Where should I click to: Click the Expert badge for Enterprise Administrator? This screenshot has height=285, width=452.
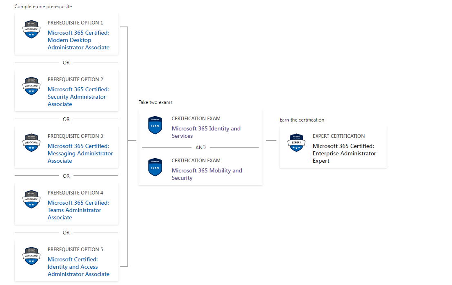coord(296,143)
